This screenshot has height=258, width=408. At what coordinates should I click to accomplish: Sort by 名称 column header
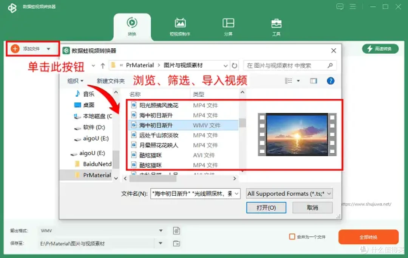point(135,94)
